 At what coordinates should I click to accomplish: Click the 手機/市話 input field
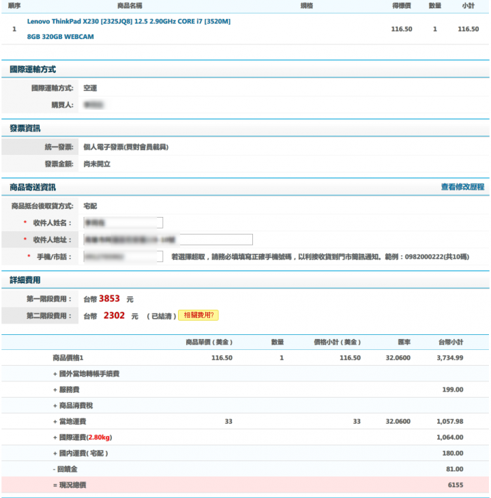click(x=123, y=257)
